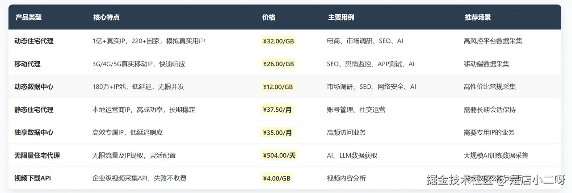This screenshot has width=572, height=193.
Task: Click the ¥37.50/月 price badge
Action: (x=278, y=109)
